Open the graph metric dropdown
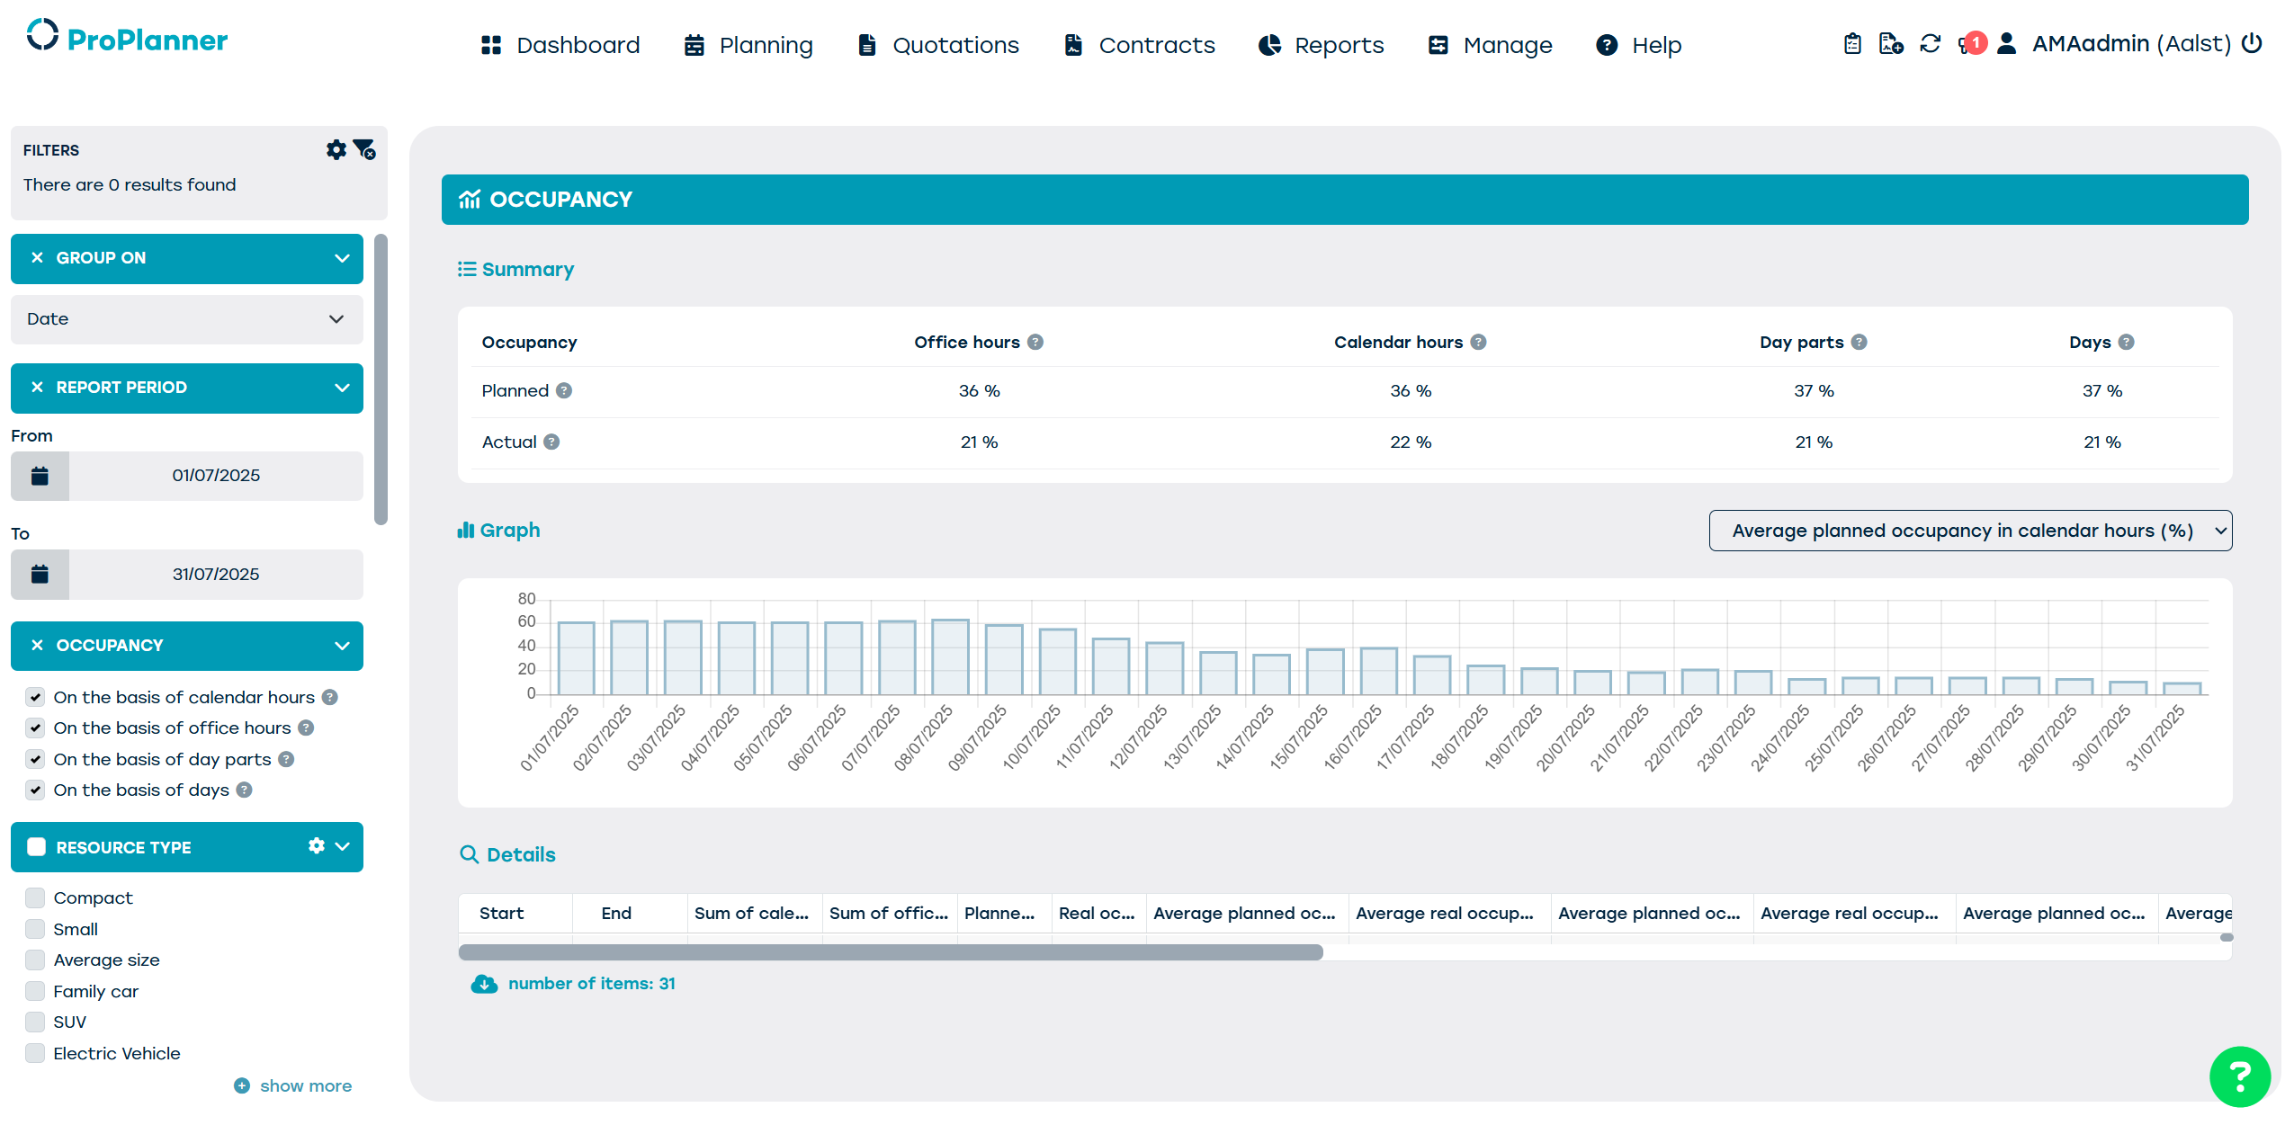 (1970, 531)
